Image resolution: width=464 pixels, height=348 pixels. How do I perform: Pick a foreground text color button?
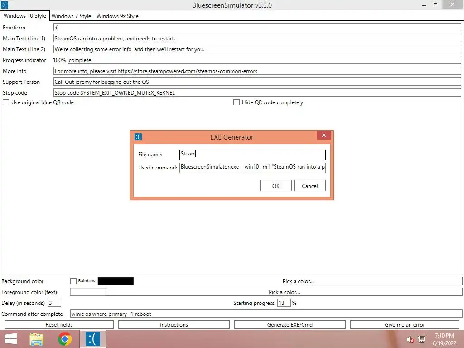[284, 292]
